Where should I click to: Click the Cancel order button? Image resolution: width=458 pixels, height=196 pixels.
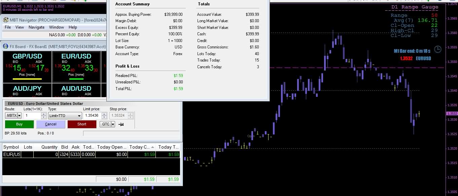coord(50,124)
